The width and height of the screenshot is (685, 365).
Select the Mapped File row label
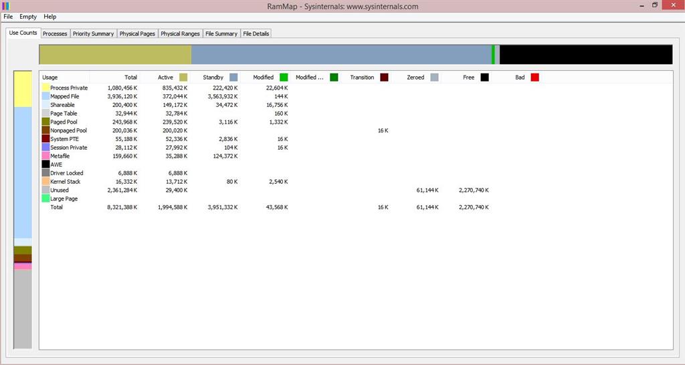coord(65,96)
